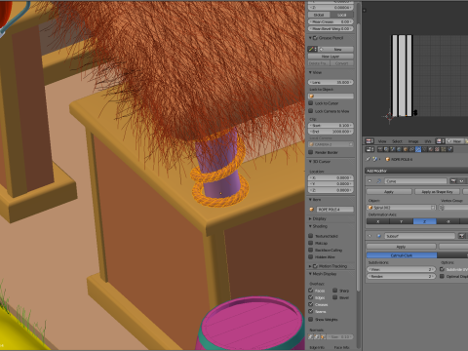Screen dimensions: 468x351
Task: Click the pin icon beside ROPE POLE.6
Action: [x=368, y=159]
